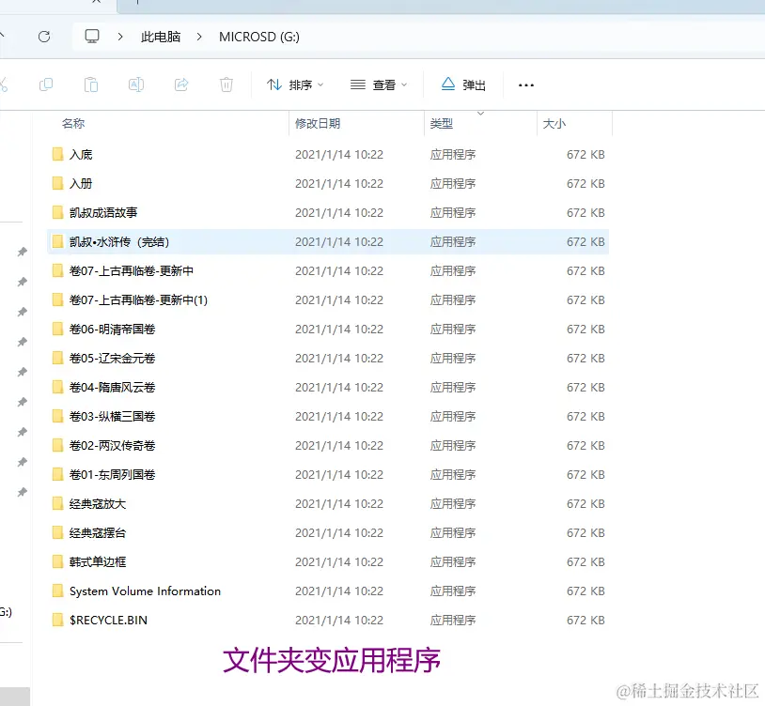Select the 经典寇放大 folder icon
The image size is (765, 706).
(57, 504)
